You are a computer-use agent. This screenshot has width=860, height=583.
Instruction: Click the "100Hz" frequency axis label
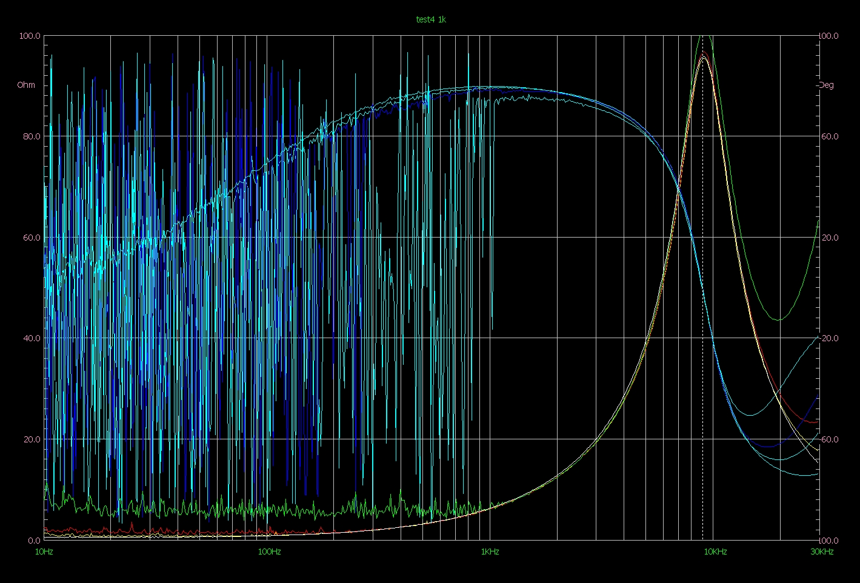tap(269, 551)
